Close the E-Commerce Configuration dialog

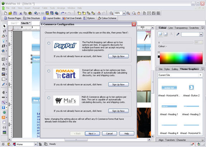[134, 24]
